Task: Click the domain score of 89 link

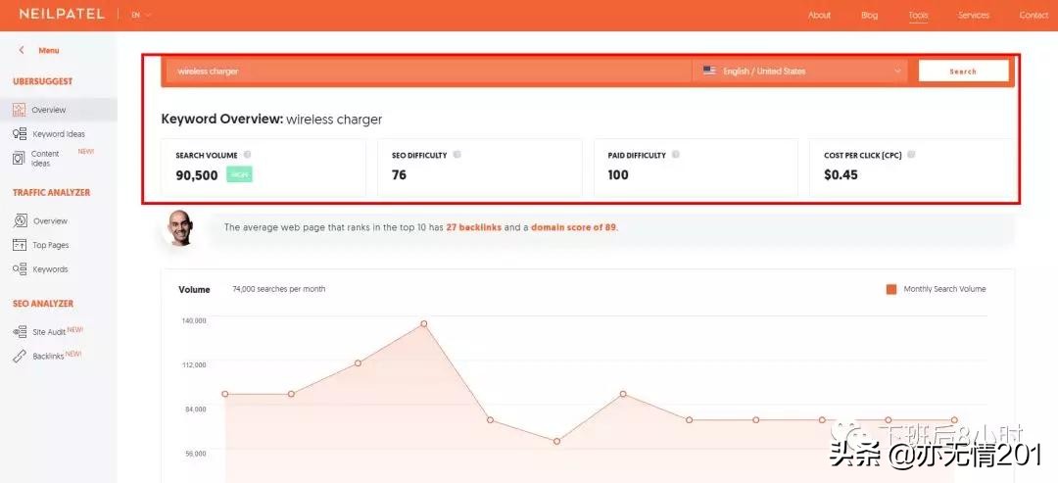Action: [573, 227]
